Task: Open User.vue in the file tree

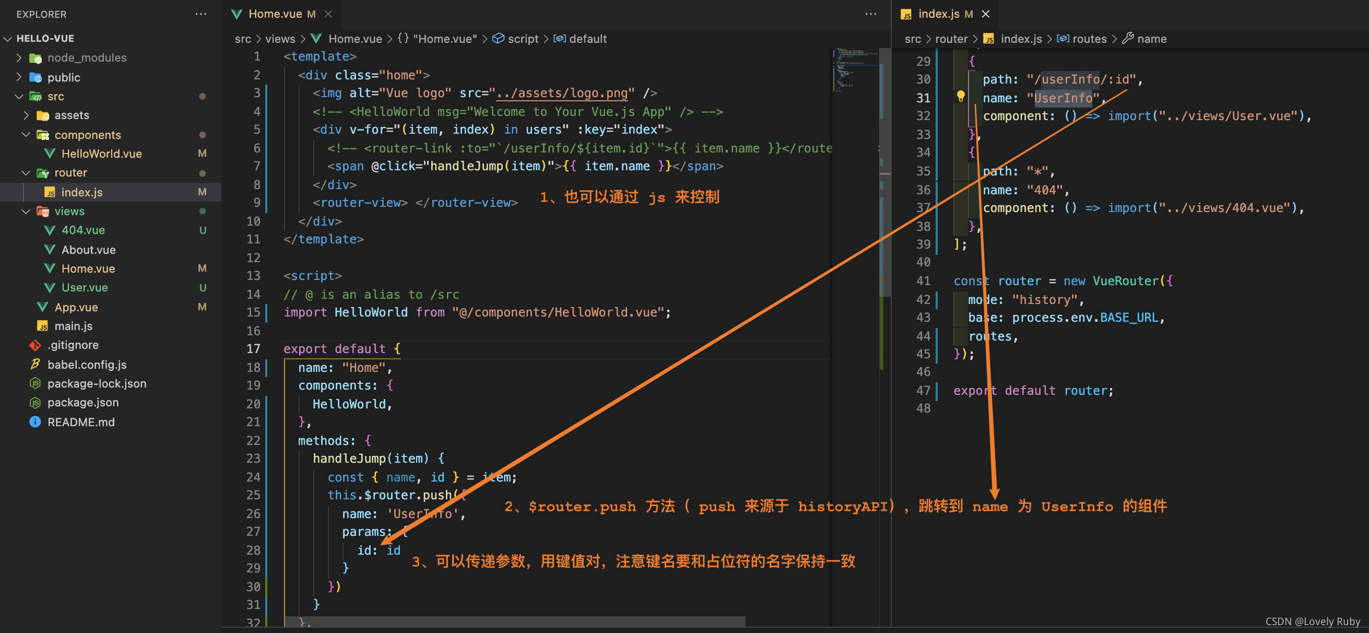Action: click(85, 288)
